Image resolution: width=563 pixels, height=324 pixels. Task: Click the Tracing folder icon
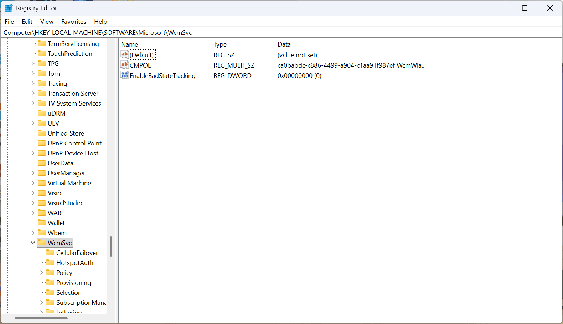pyautogui.click(x=42, y=83)
